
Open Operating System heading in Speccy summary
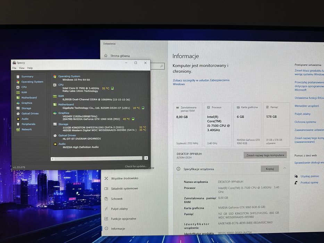tap(69, 76)
